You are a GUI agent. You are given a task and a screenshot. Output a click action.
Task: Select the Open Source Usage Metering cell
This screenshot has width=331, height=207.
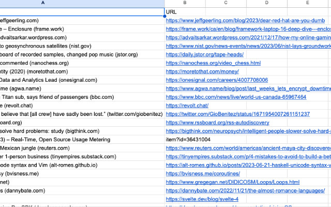pos(82,140)
